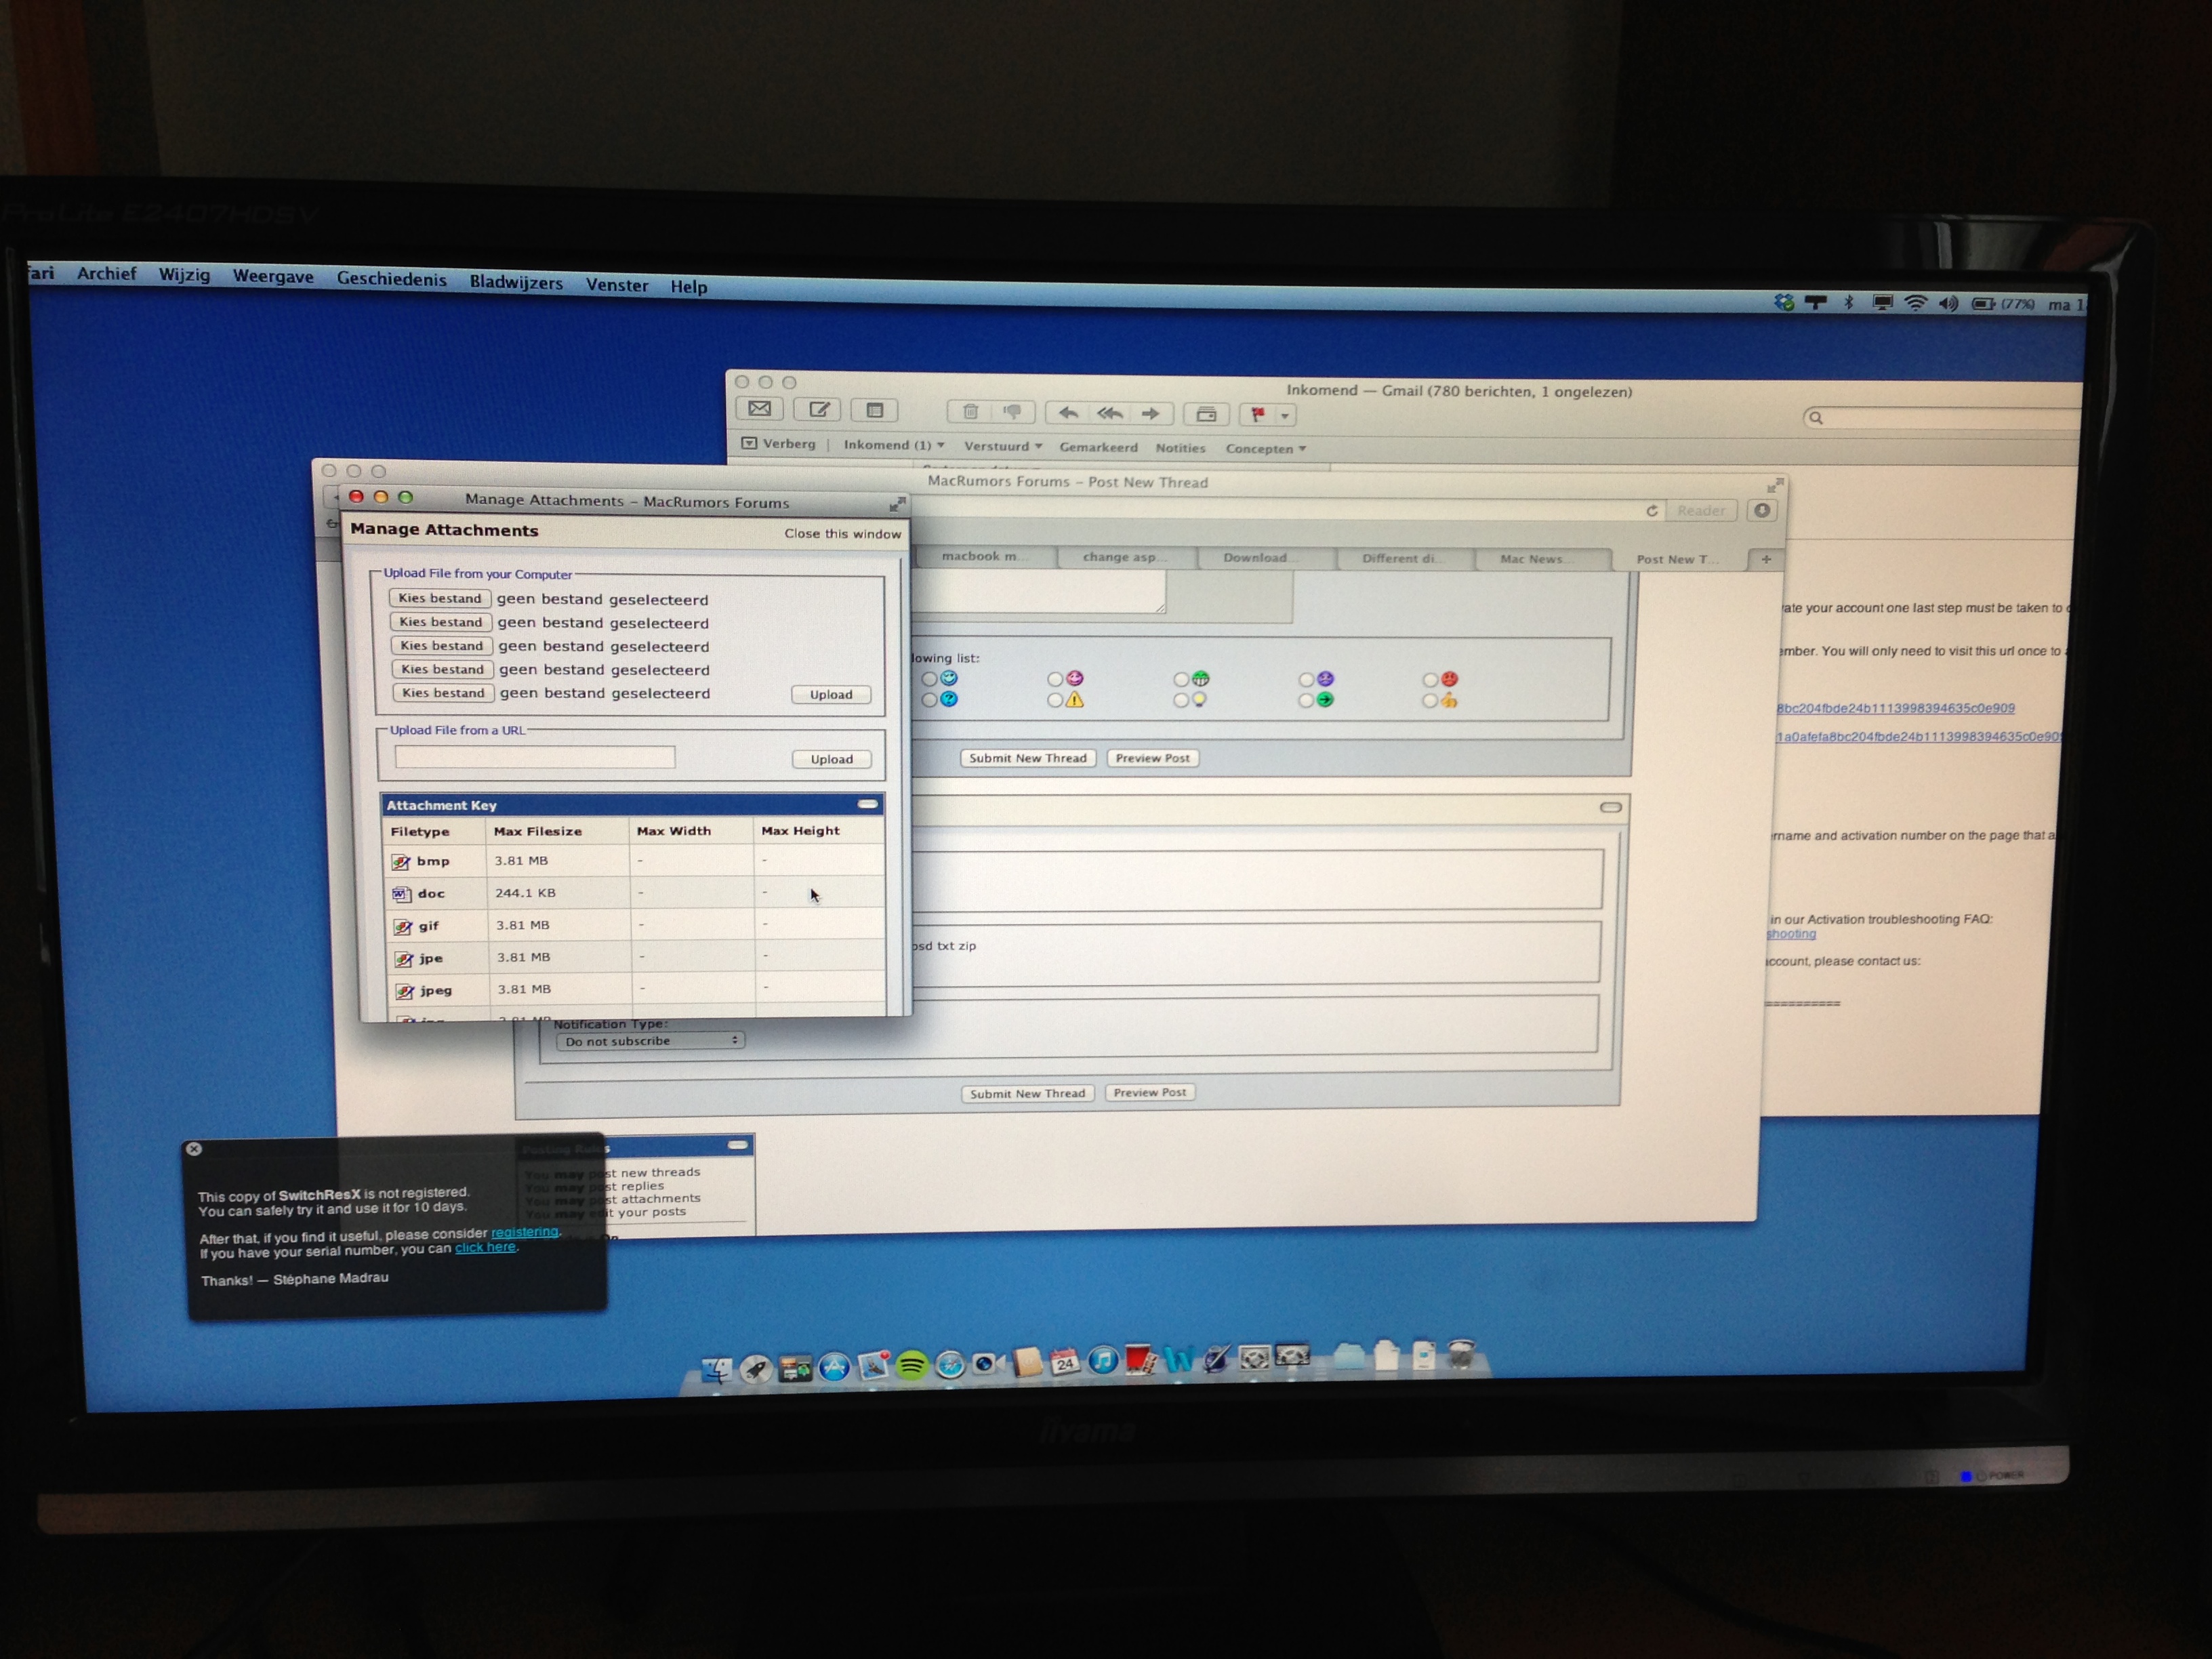Click Verberg to hide the mailbox list

[779, 443]
